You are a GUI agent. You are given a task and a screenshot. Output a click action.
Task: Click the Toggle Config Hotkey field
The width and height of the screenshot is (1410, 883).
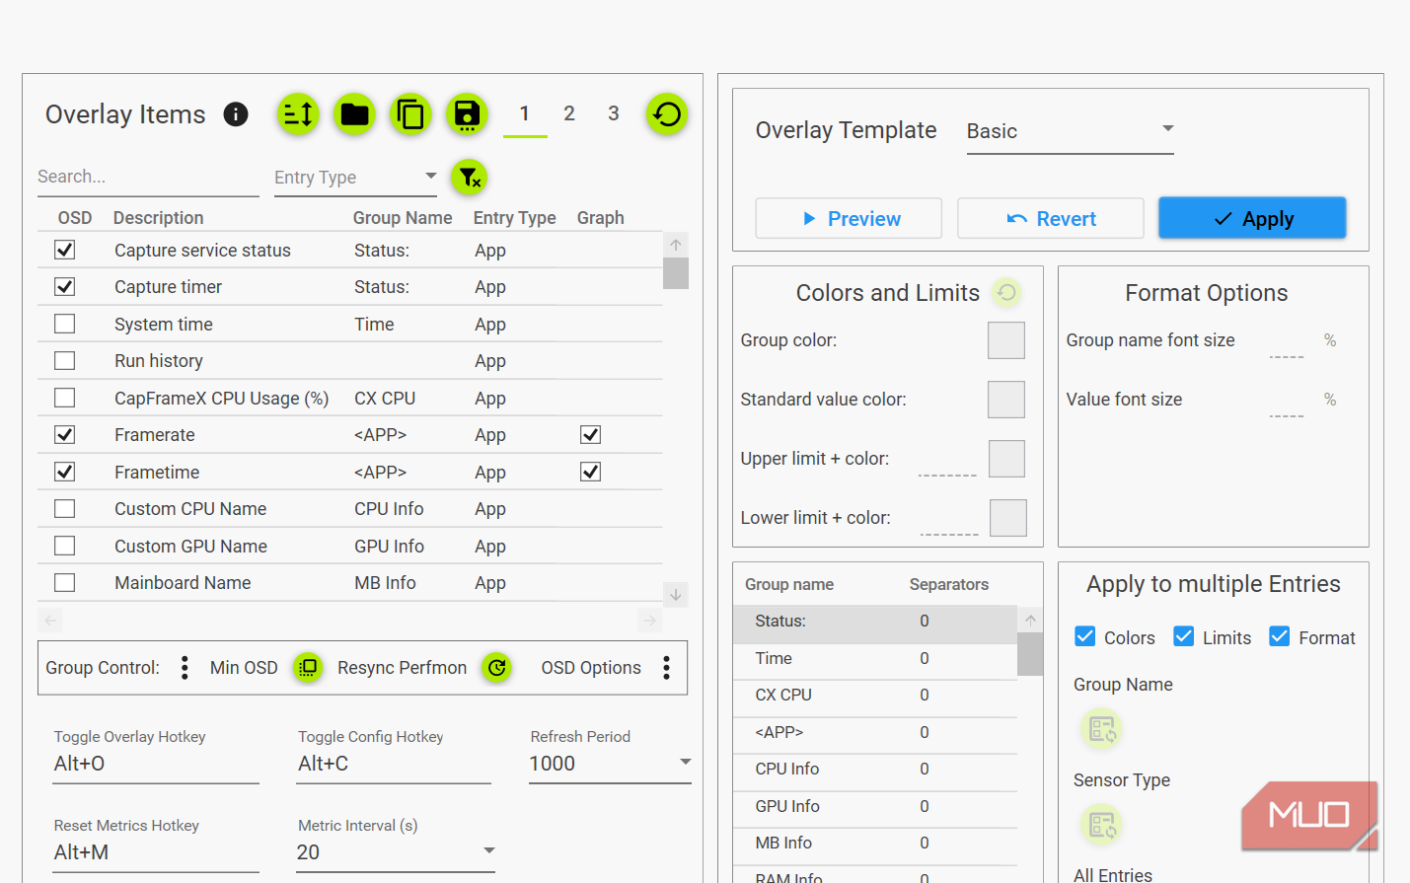(395, 764)
